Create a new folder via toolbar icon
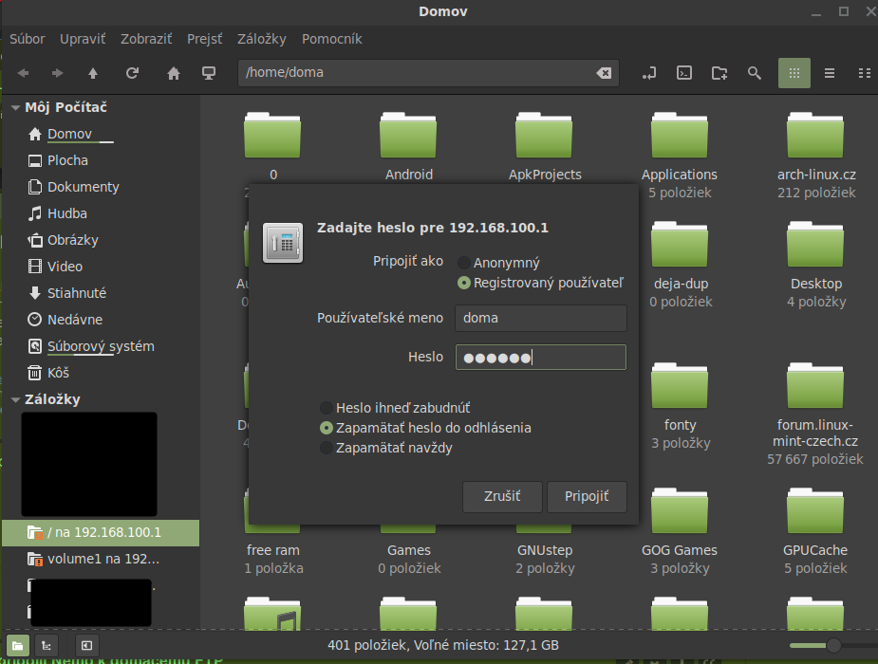 click(x=719, y=73)
